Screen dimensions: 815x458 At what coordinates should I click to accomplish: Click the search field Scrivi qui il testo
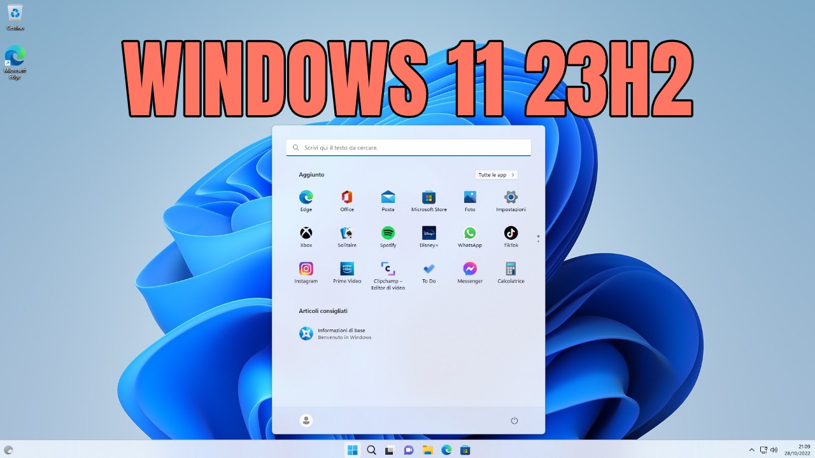pos(408,148)
